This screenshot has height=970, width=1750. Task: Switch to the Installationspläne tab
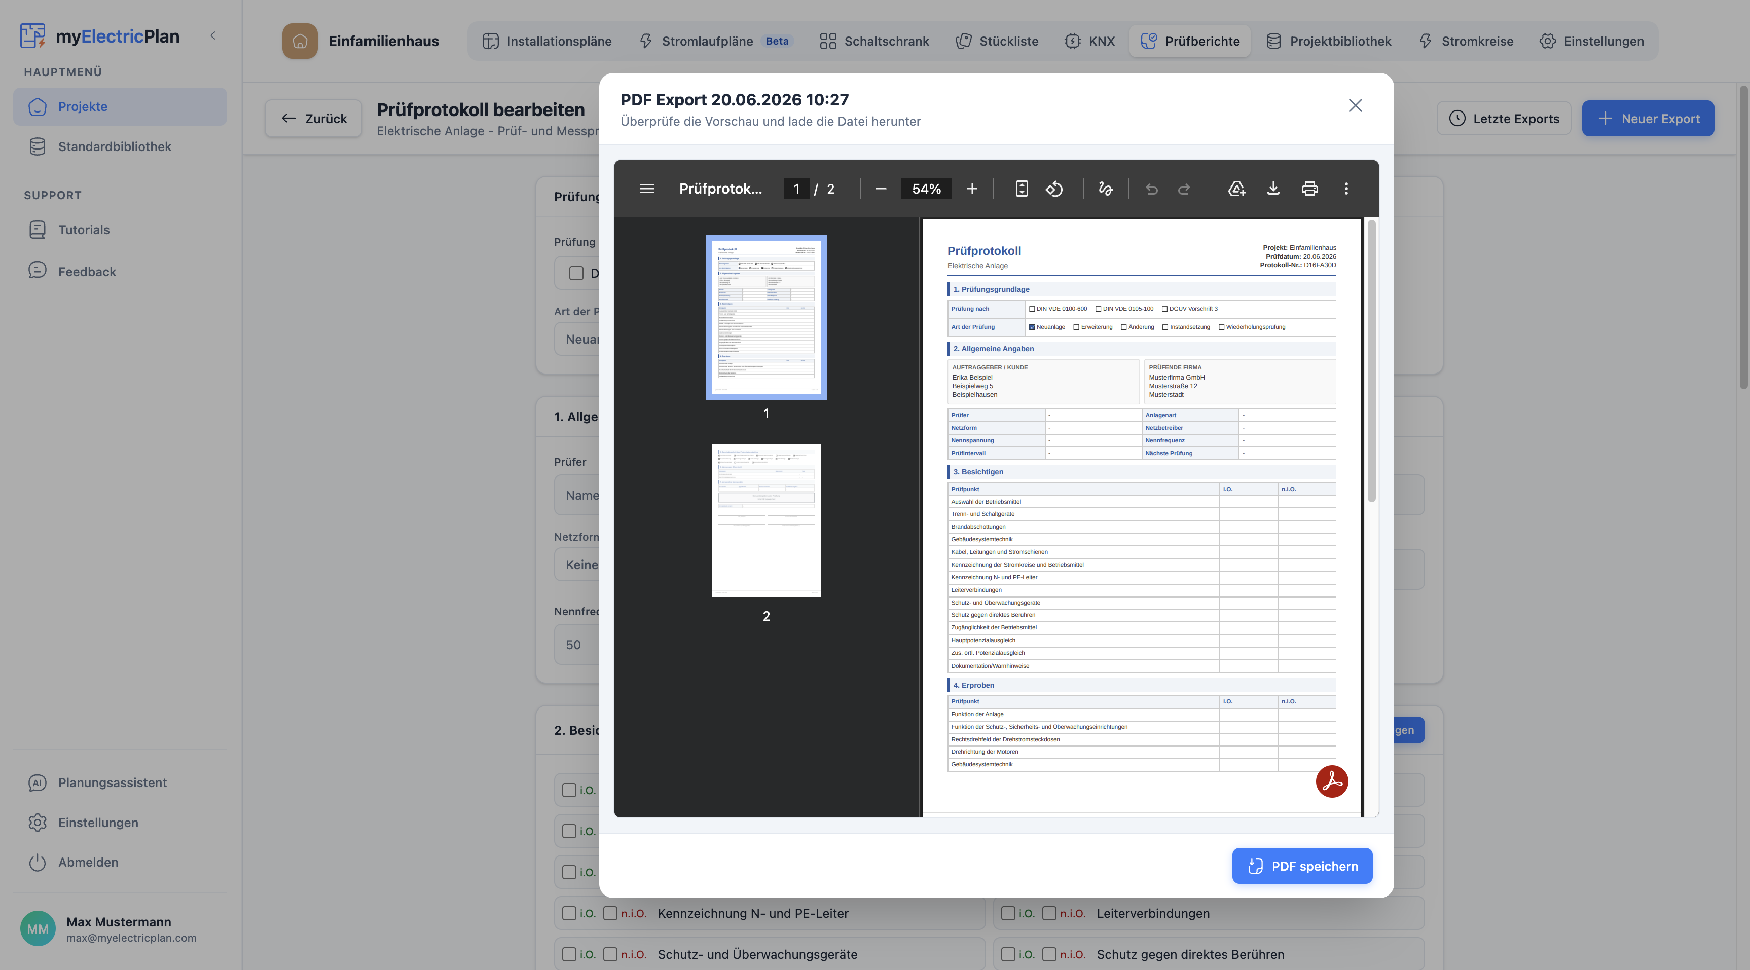coord(547,41)
